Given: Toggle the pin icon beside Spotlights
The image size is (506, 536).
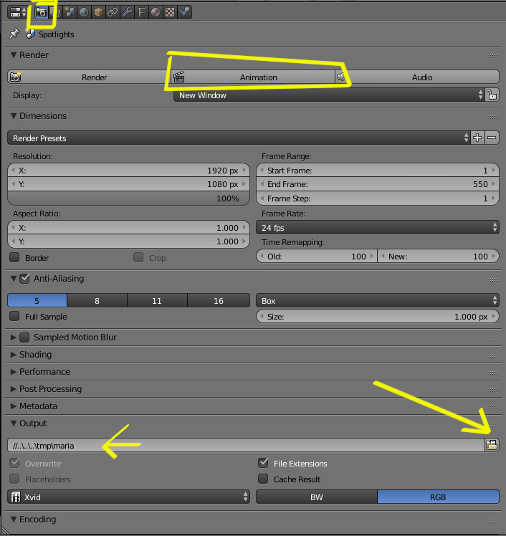Looking at the screenshot, I should click(x=14, y=34).
